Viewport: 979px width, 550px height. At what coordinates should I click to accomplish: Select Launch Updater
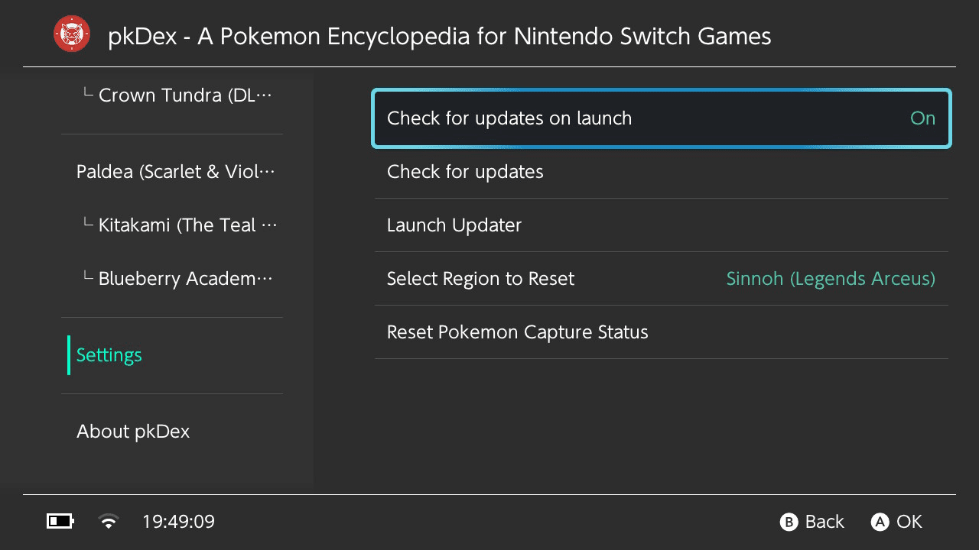point(662,225)
